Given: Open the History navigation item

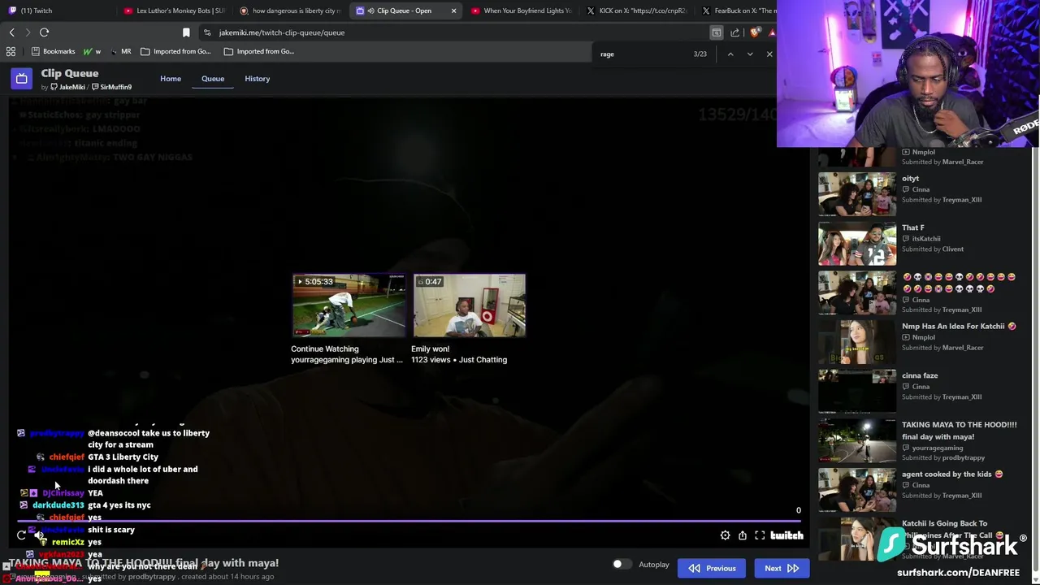Looking at the screenshot, I should click(257, 79).
